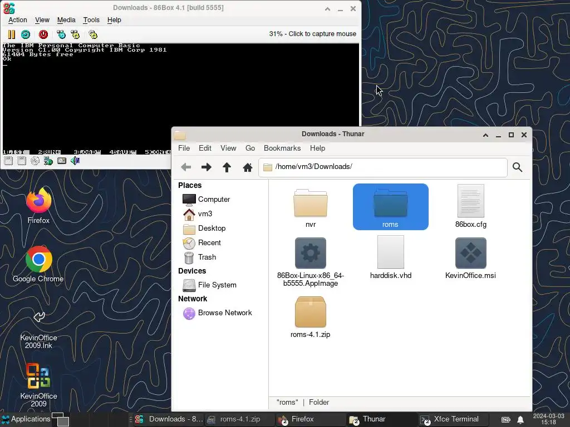Maximize the Thunar window
570x427 pixels.
pyautogui.click(x=511, y=135)
